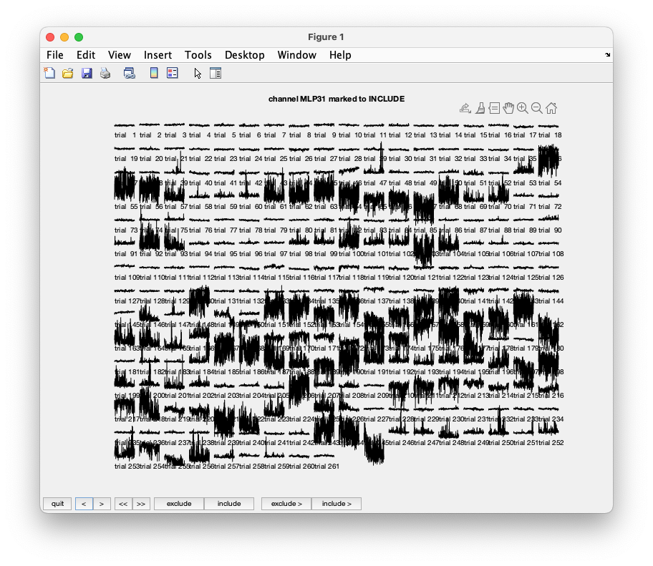The image size is (653, 566).
Task: Insert a legend
Action: coord(172,72)
